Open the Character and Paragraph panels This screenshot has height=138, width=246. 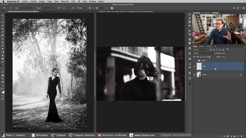pos(112,8)
